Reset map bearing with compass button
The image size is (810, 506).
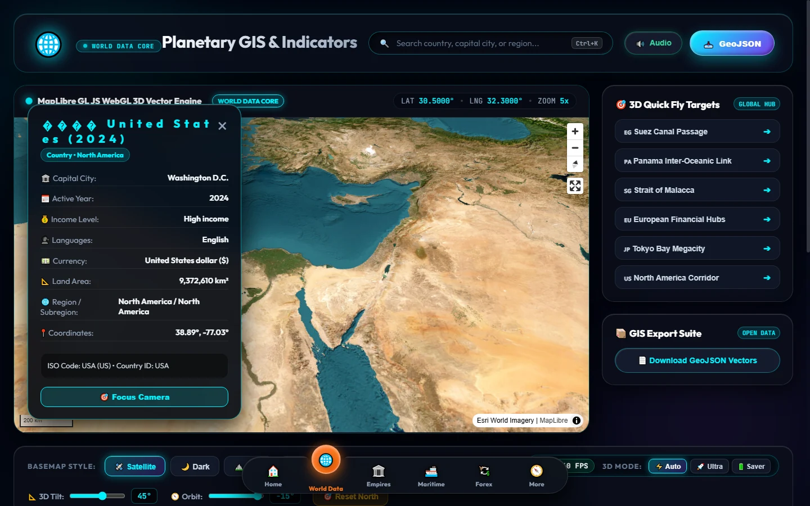575,164
